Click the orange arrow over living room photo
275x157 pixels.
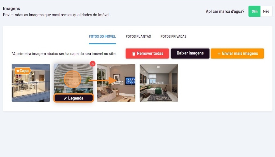point(103,80)
